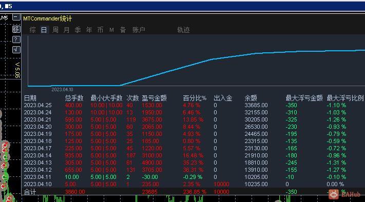Click the 盈亏金额 column header
The width and height of the screenshot is (365, 202).
[155, 98]
